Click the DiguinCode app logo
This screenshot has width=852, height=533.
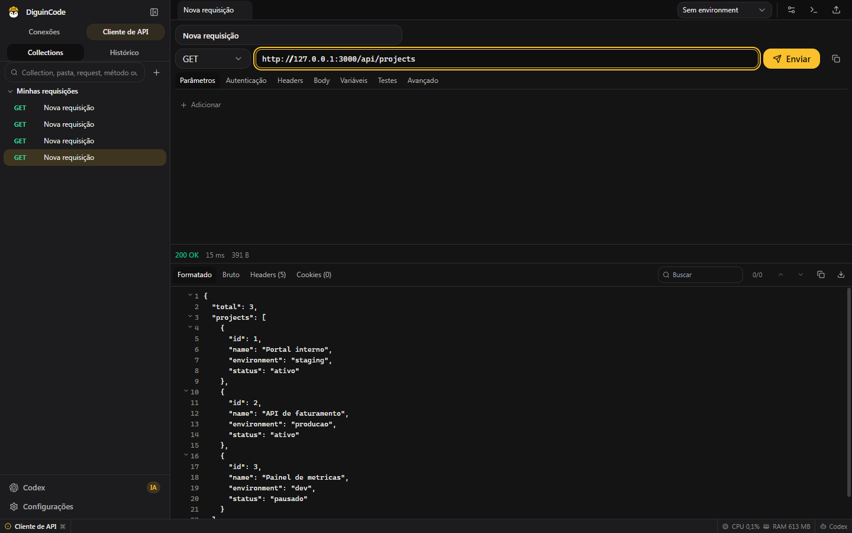14,12
